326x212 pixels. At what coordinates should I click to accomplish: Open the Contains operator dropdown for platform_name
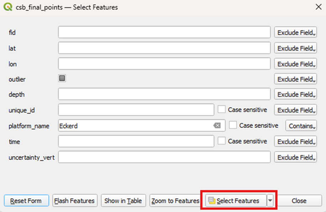coord(301,125)
